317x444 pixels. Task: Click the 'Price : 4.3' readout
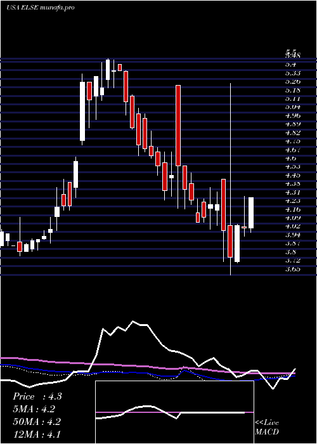(x=37, y=396)
